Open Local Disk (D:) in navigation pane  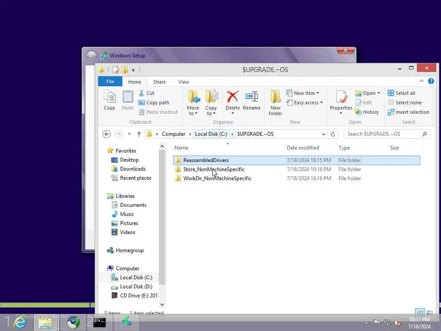point(136,287)
